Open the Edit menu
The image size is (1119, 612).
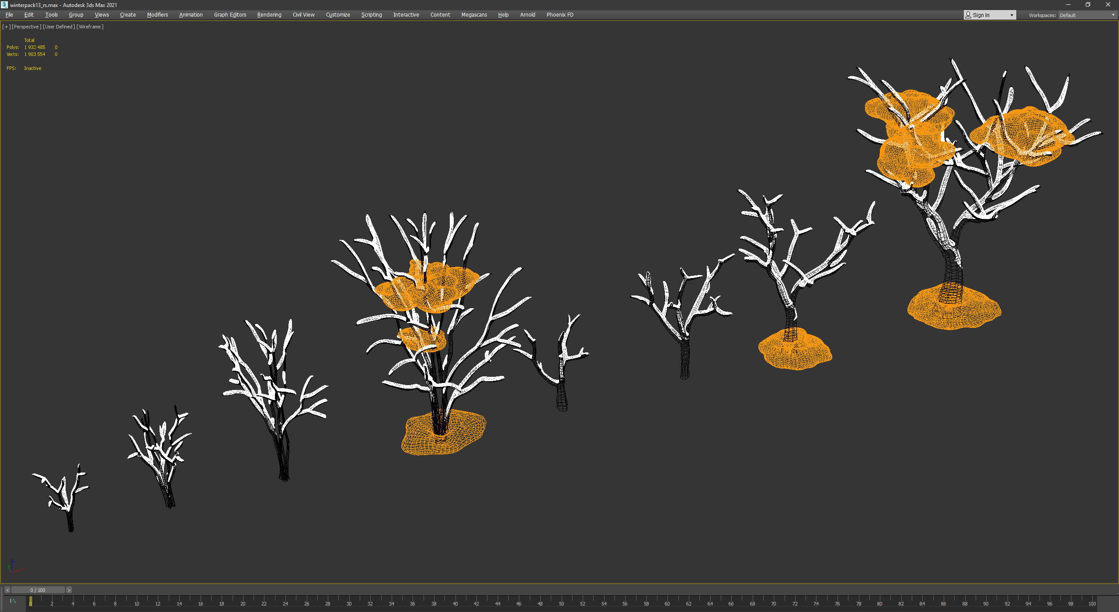coord(29,15)
